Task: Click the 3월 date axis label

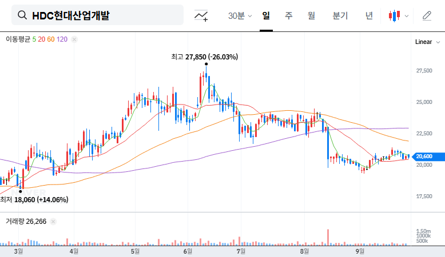Action: click(x=18, y=251)
